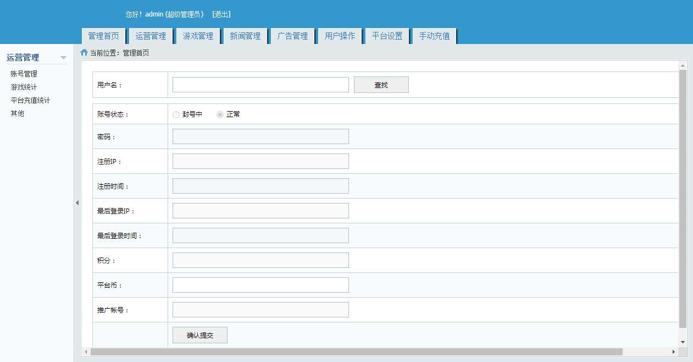693x362 pixels.
Task: Open the 平台设置 tab
Action: 386,35
